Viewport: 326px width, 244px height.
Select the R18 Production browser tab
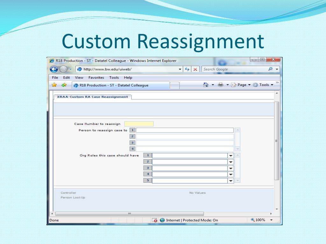tap(121, 85)
